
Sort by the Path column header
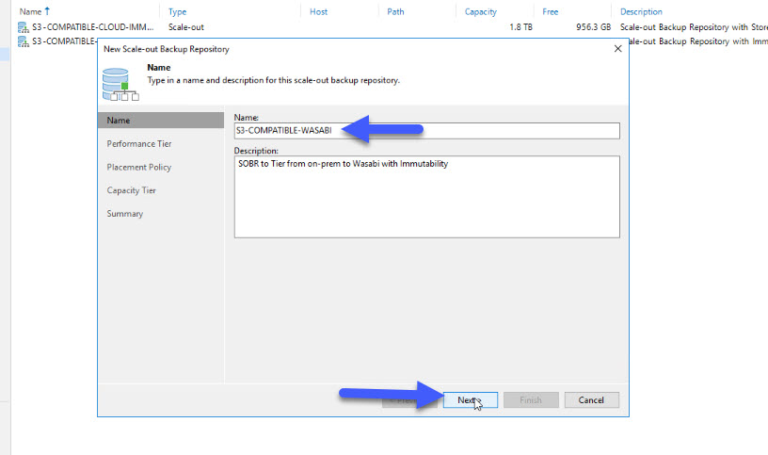395,11
